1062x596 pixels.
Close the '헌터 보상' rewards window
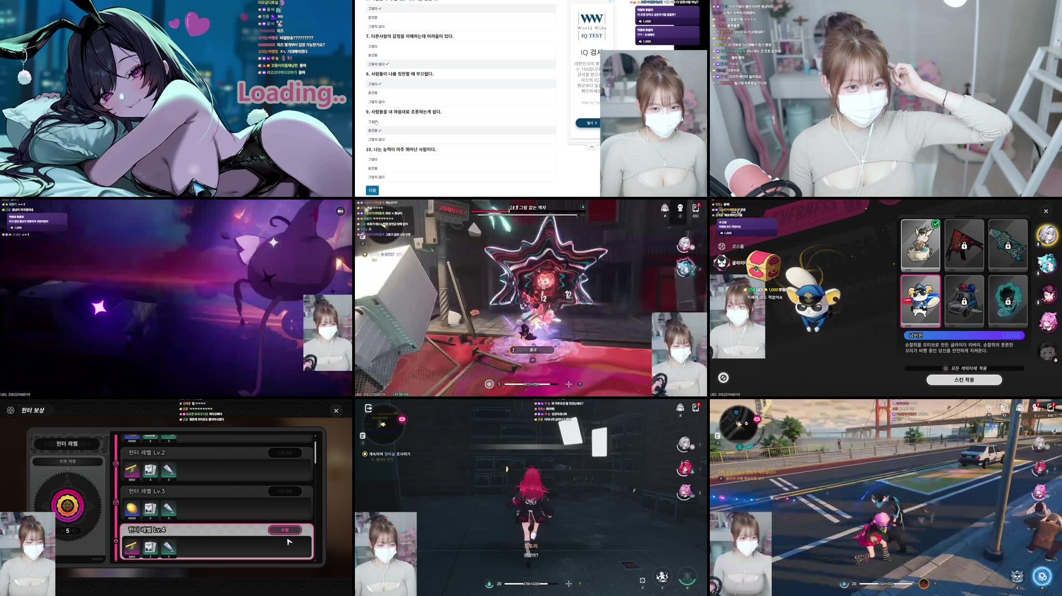[x=336, y=411]
